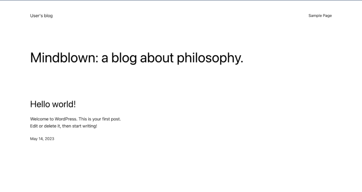
Task: Click the Welcome to WordPress excerpt line
Action: 76,119
